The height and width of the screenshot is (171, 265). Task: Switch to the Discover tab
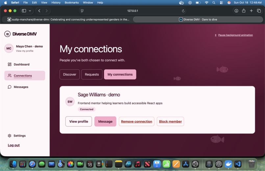pyautogui.click(x=70, y=75)
